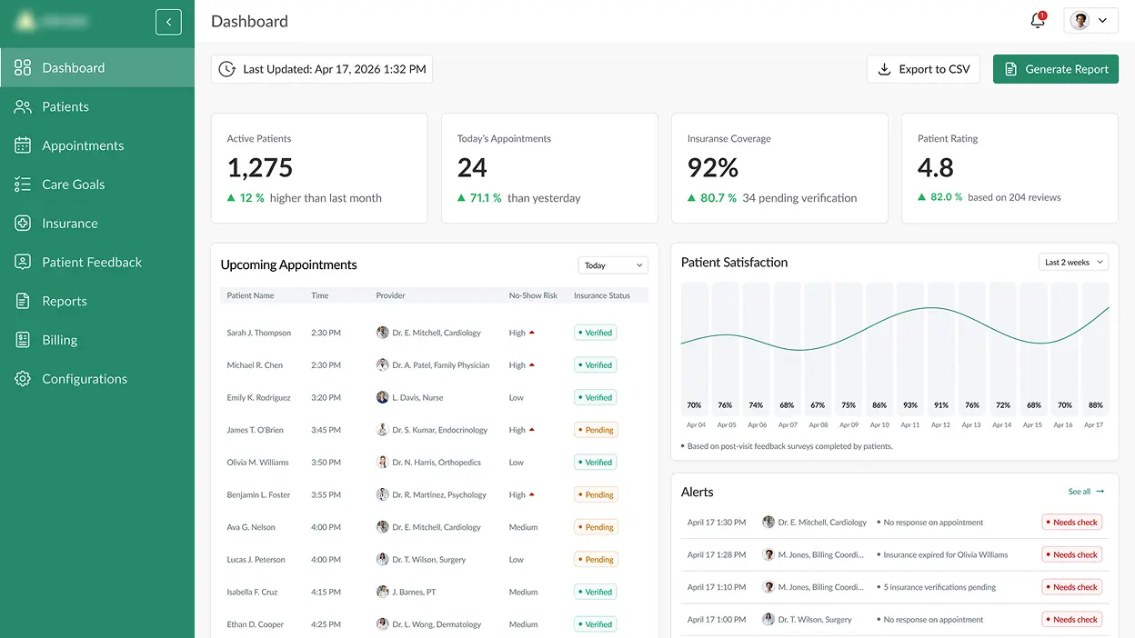
Task: Open the Patient Feedback page
Action: coord(97,262)
